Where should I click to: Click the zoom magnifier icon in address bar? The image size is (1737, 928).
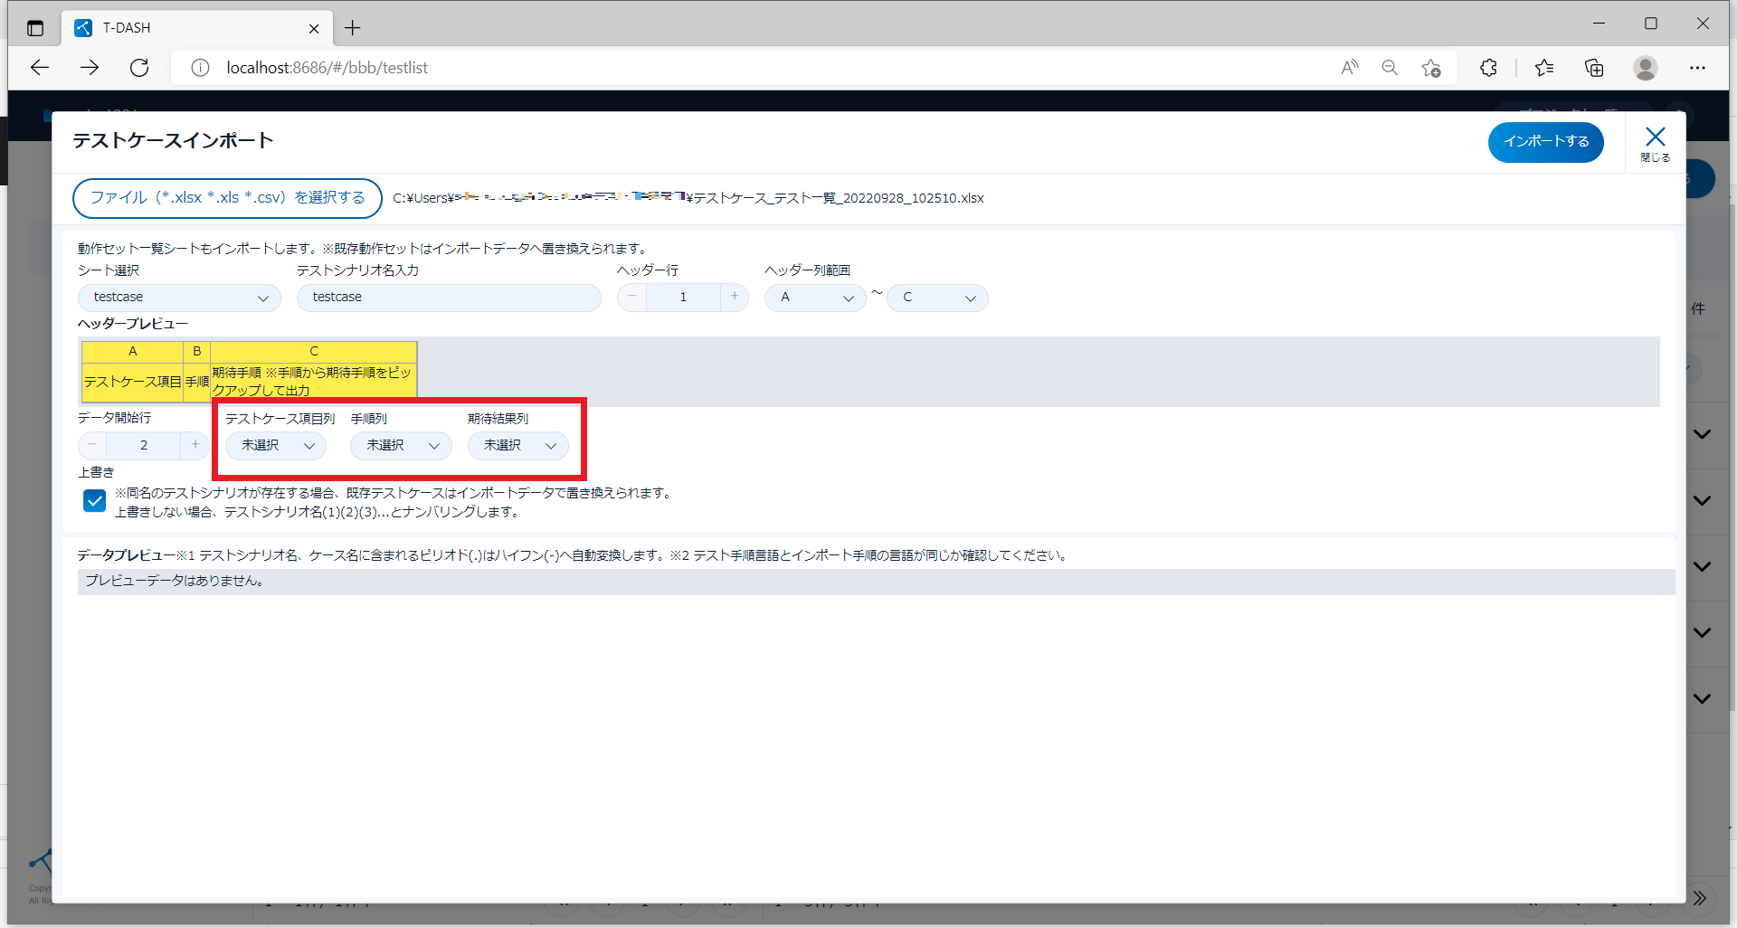coord(1390,68)
